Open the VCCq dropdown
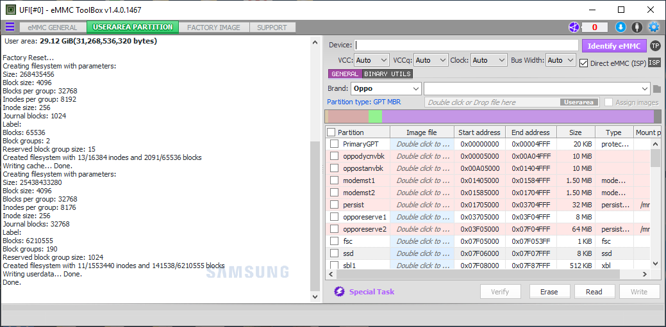This screenshot has width=666, height=327. pyautogui.click(x=431, y=60)
